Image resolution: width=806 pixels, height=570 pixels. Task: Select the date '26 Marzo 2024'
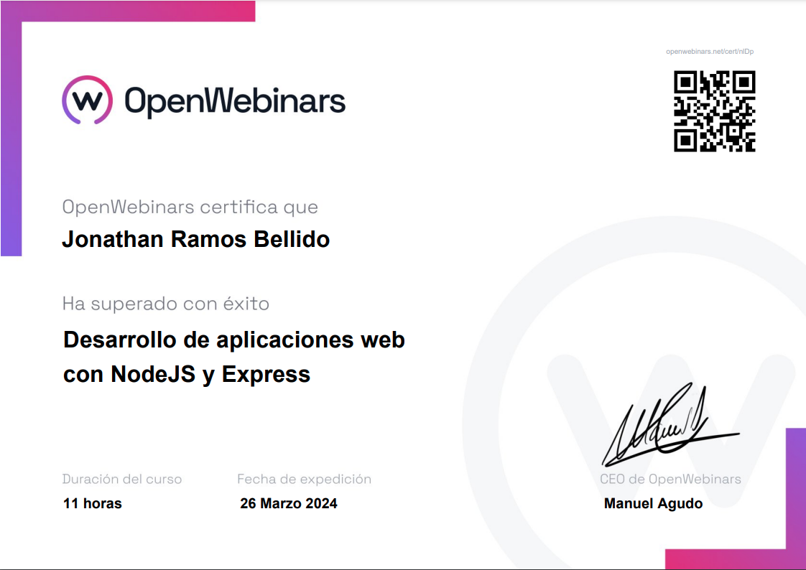pos(288,503)
